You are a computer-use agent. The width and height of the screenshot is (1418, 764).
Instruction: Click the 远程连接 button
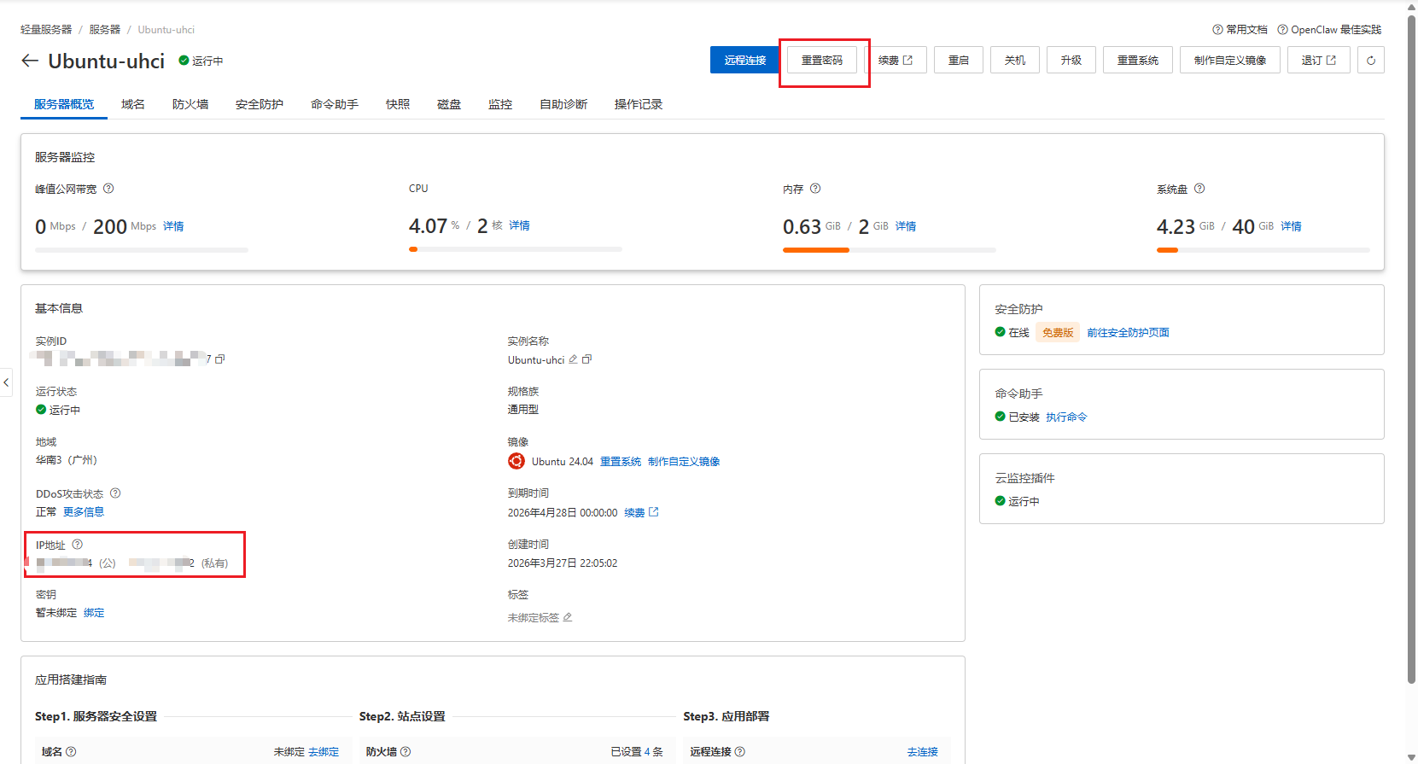coord(744,61)
